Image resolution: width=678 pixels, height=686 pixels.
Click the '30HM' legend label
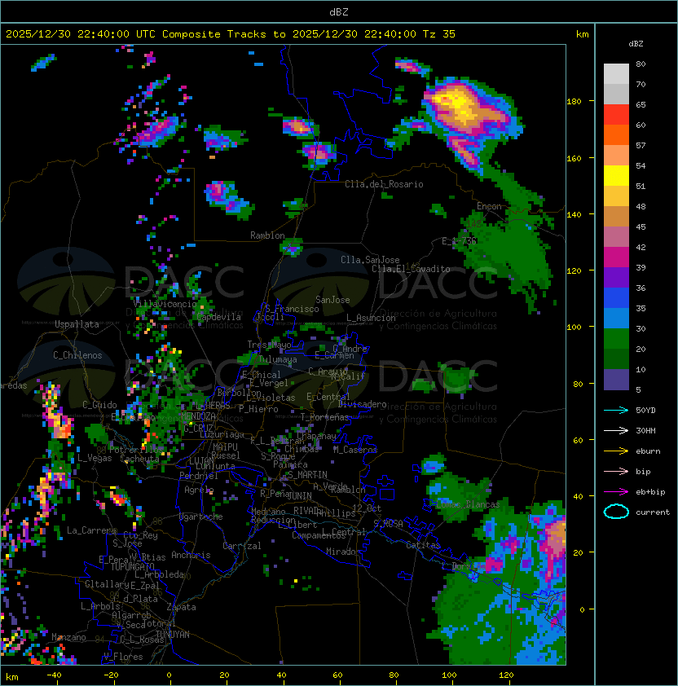tap(645, 430)
